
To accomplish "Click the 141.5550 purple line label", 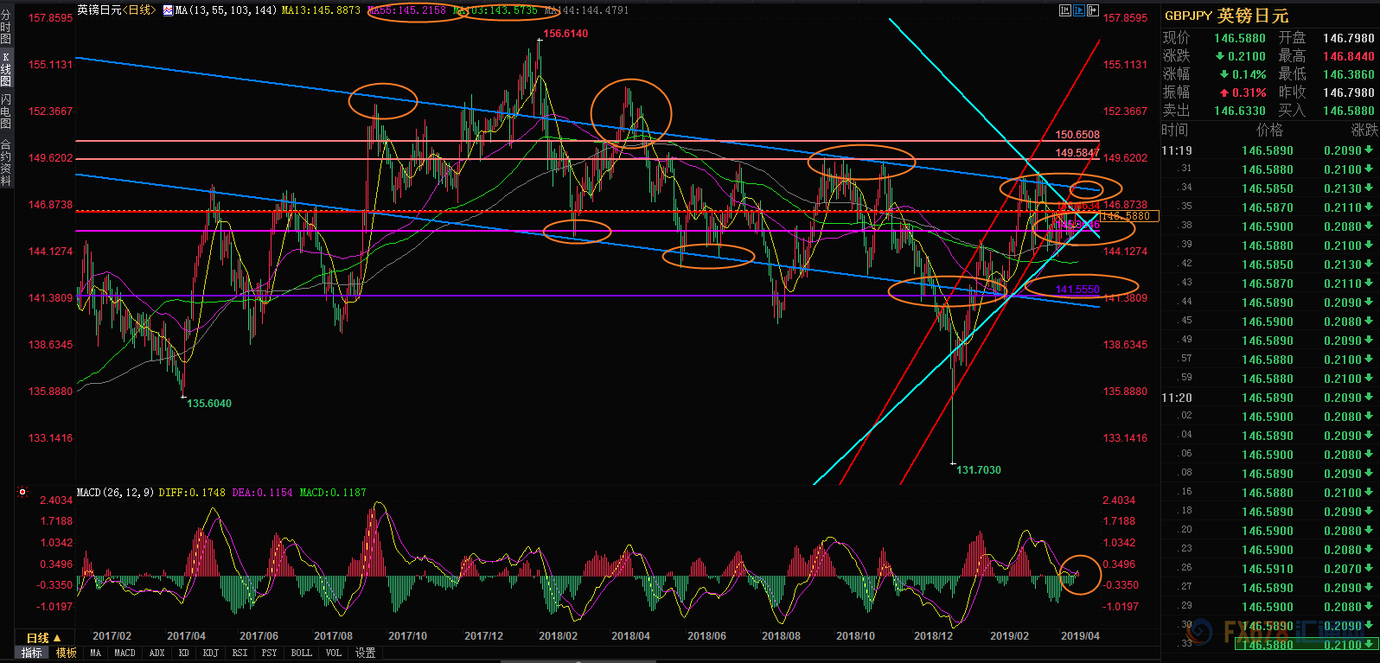I will [1077, 290].
